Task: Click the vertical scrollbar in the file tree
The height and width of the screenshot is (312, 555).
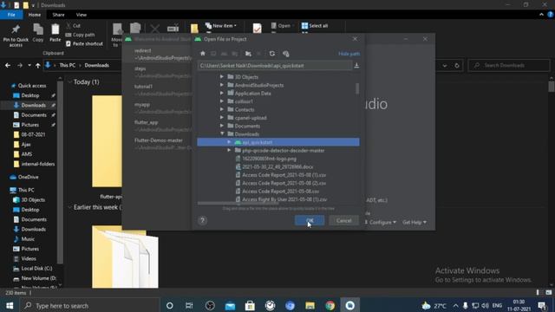Action: coord(357,88)
